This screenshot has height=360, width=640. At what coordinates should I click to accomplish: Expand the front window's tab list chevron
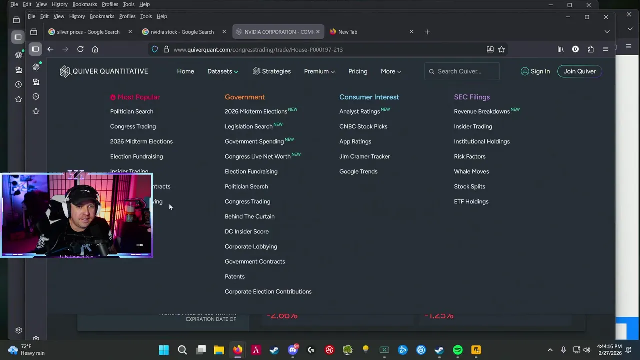click(x=607, y=32)
